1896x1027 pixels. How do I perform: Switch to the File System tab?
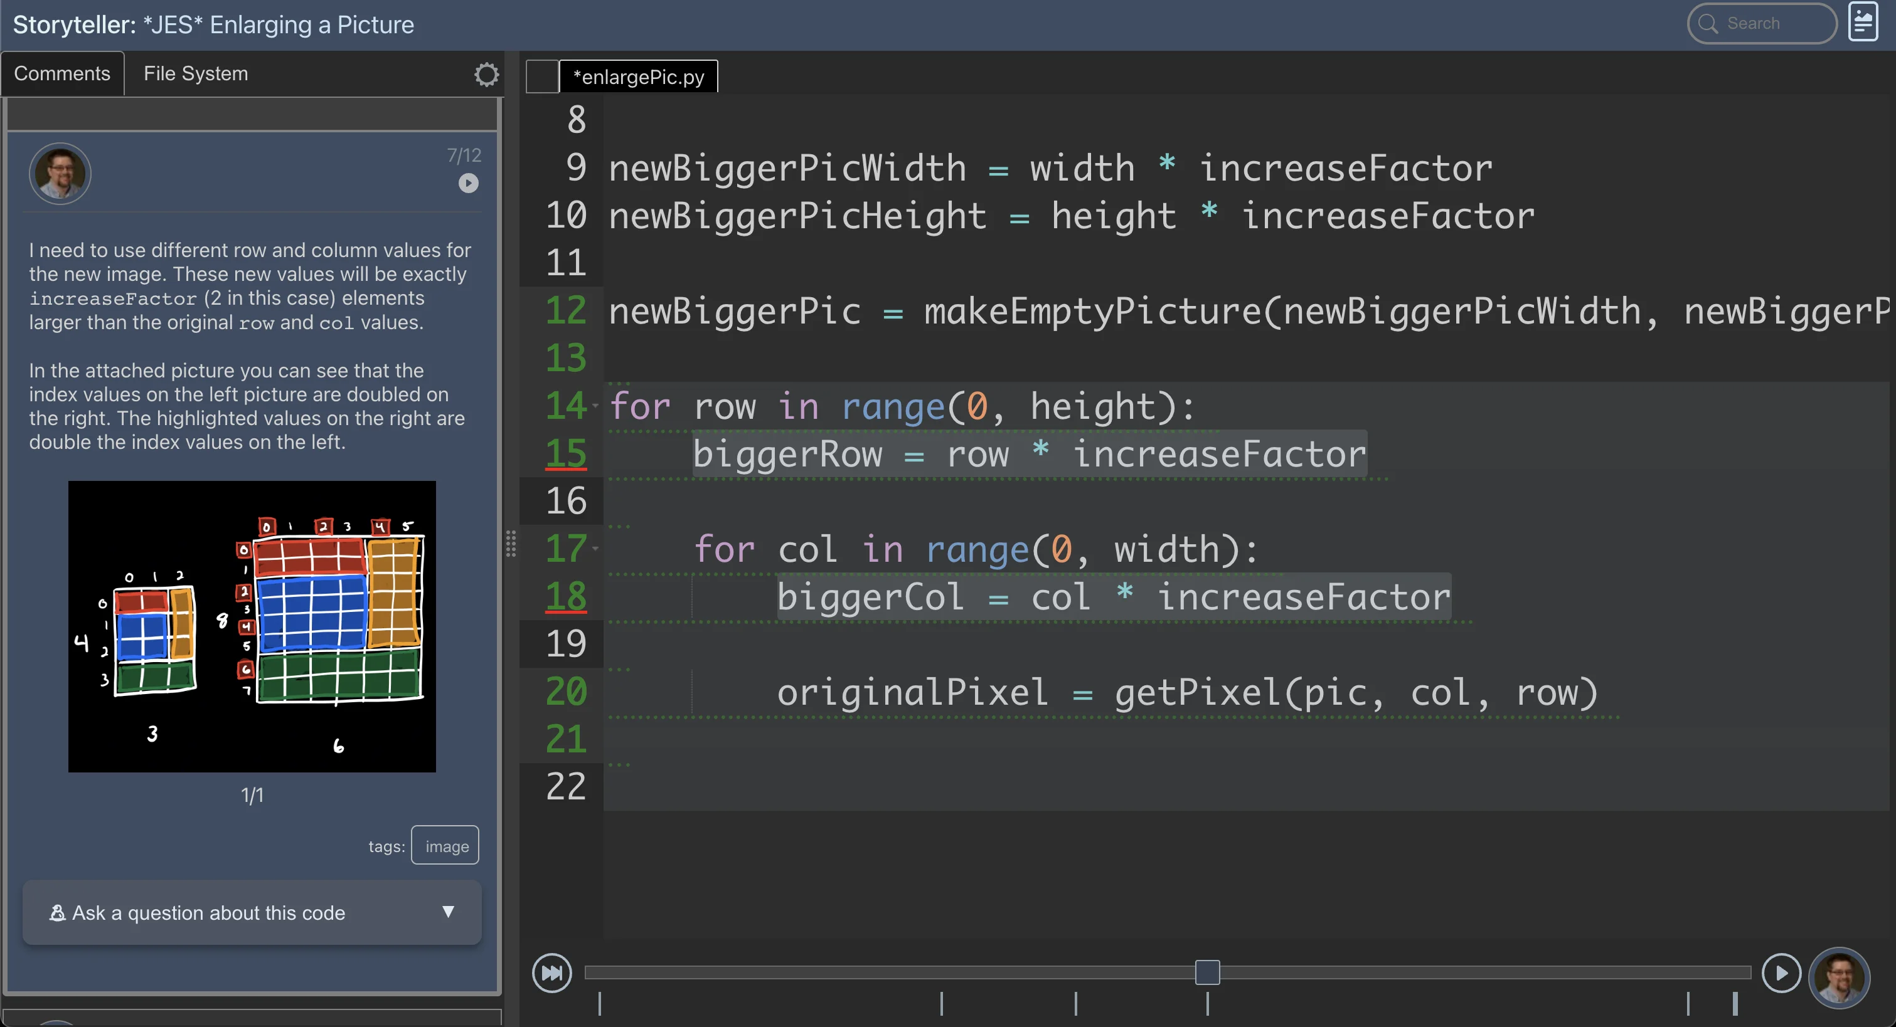[x=195, y=73]
